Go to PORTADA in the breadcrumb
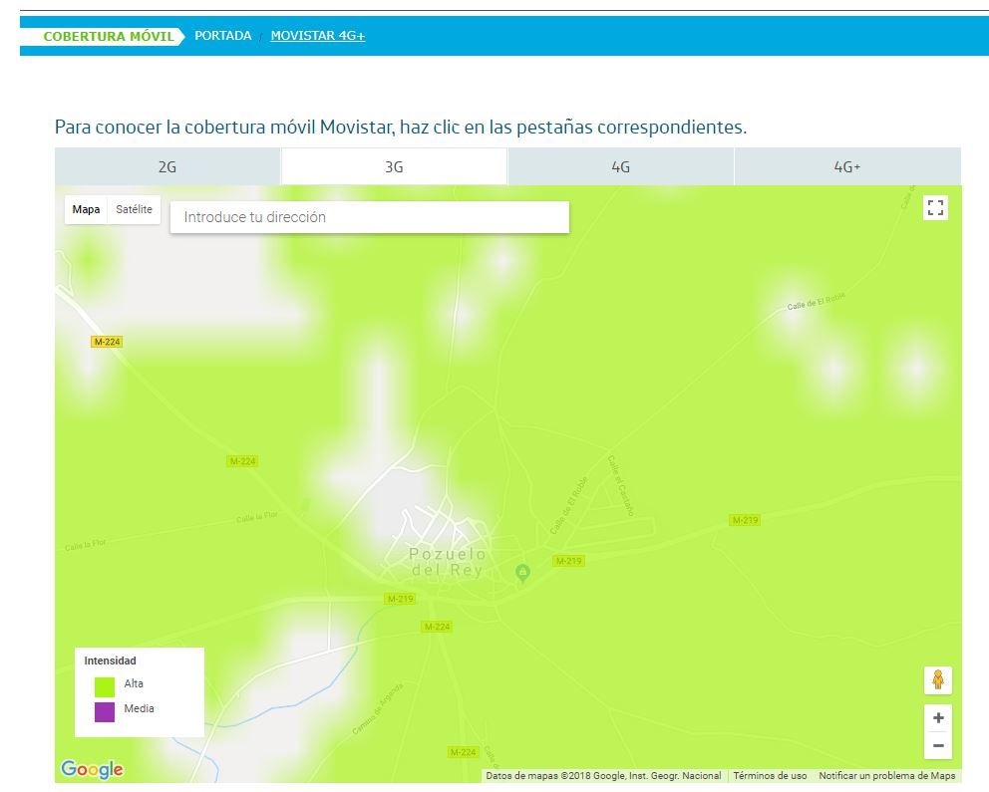 point(222,36)
